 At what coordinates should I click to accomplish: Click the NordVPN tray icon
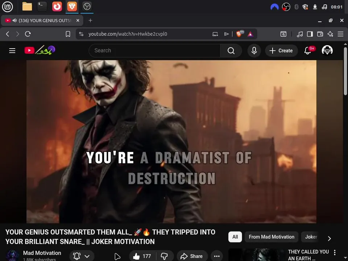pos(274,7)
